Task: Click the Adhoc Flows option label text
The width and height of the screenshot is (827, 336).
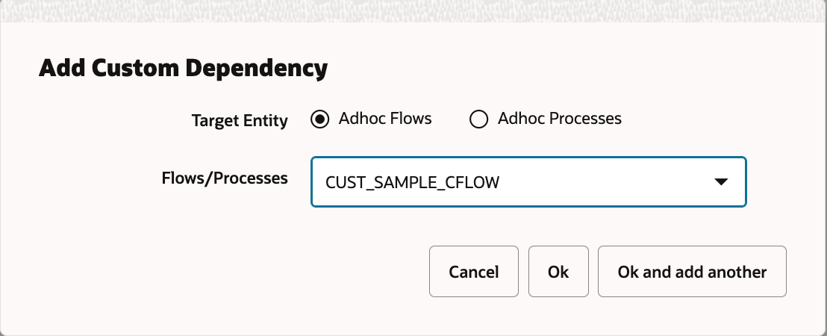Action: tap(384, 119)
